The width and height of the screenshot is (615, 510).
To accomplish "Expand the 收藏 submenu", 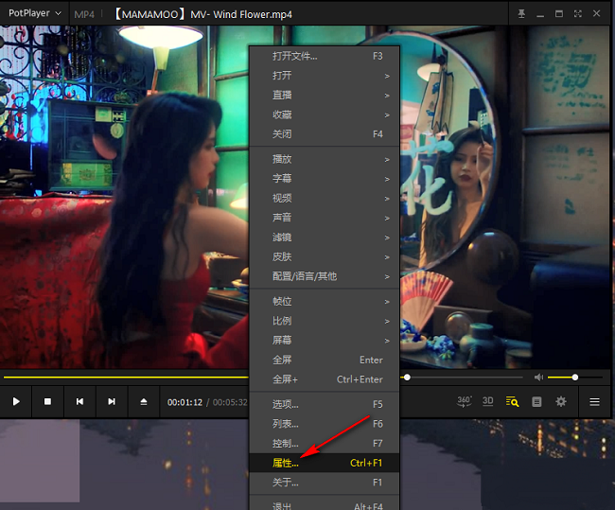I will click(325, 114).
